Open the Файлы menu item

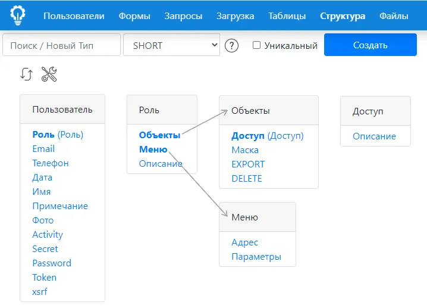[x=394, y=16]
